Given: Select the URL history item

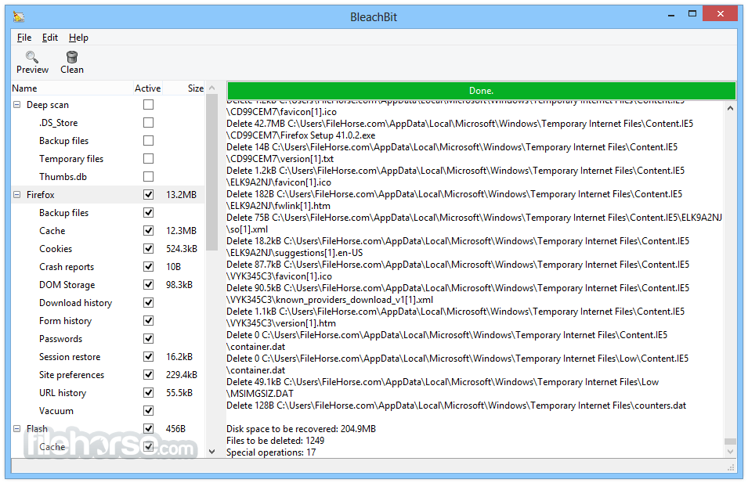Looking at the screenshot, I should (63, 393).
